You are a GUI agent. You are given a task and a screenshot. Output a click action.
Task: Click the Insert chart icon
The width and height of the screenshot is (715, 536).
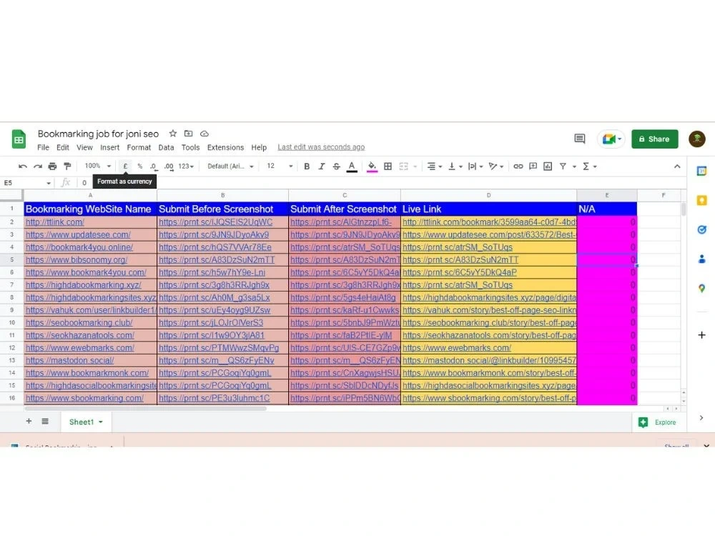coord(548,167)
